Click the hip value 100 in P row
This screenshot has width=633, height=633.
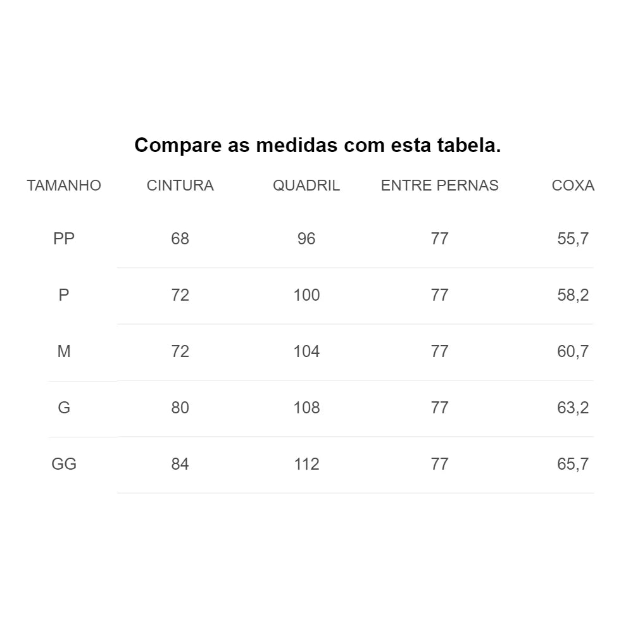click(306, 295)
